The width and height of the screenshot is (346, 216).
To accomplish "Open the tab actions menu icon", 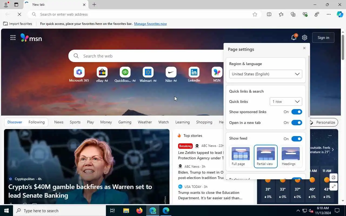I will (16, 5).
